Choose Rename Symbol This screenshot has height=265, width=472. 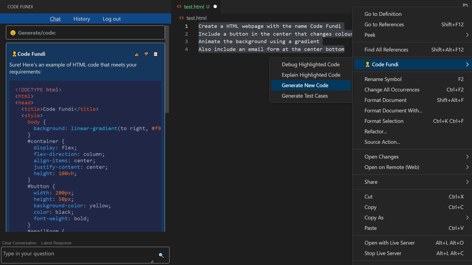413,79
